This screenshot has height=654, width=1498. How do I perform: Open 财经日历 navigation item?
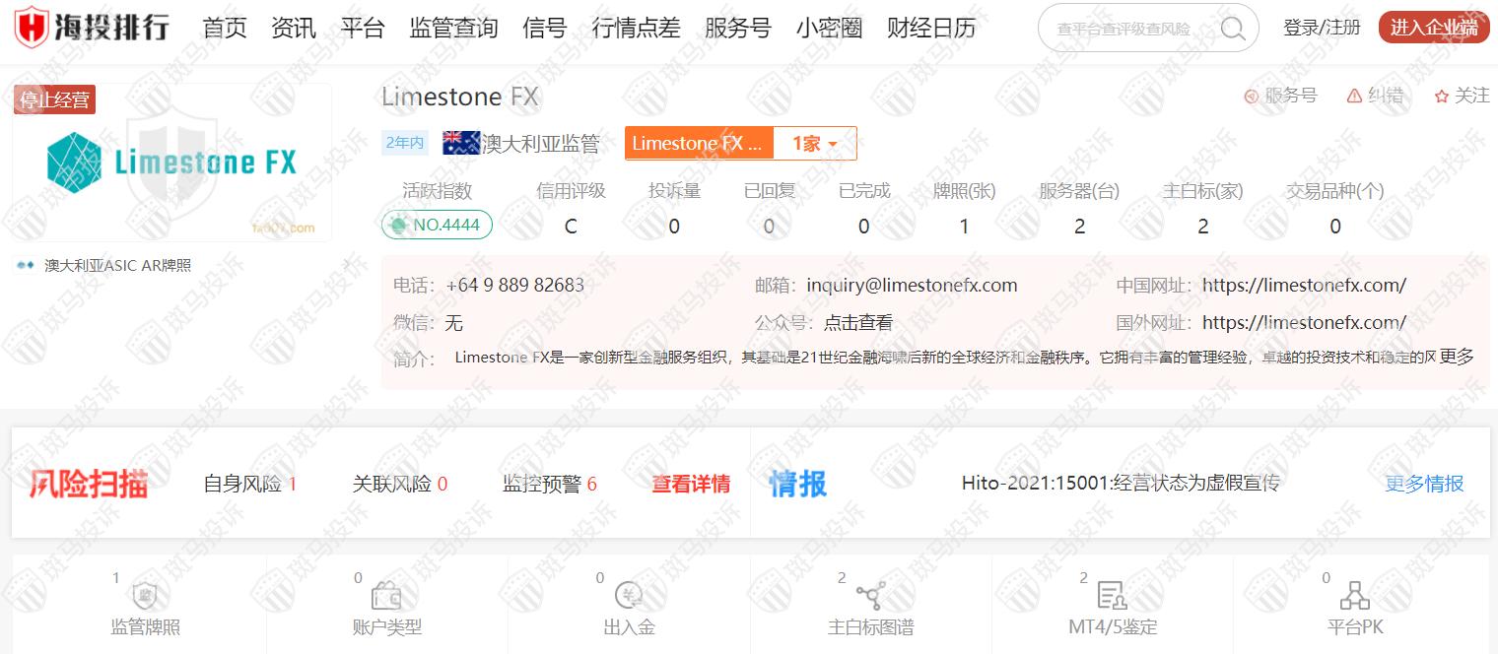point(931,29)
